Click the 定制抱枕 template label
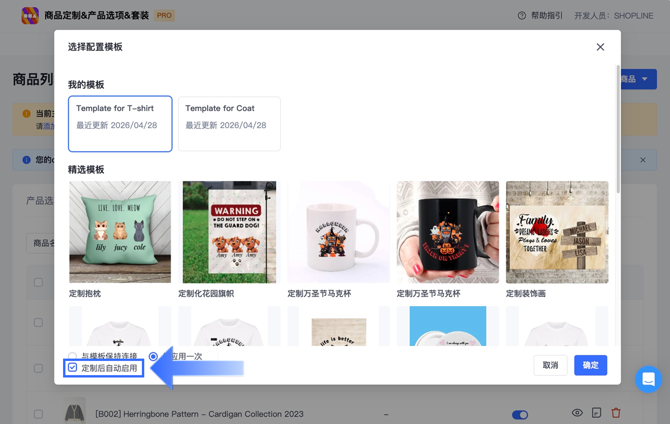Screen dimensions: 670x424 (x=85, y=294)
